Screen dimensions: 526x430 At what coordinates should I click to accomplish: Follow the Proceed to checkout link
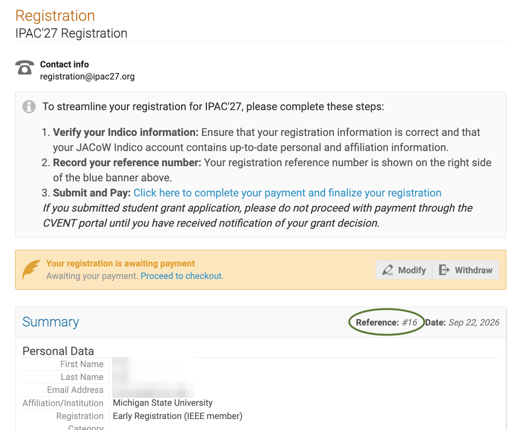[181, 276]
